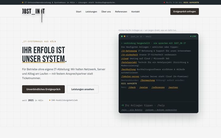Click /help – alle Befehle link
The width and height of the screenshot is (221, 138).
[132, 110]
